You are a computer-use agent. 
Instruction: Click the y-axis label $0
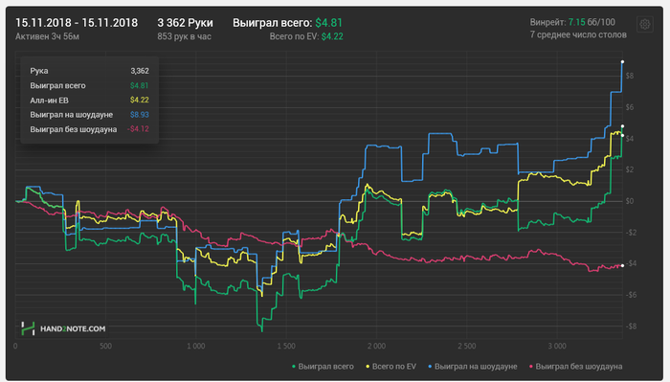coord(630,201)
